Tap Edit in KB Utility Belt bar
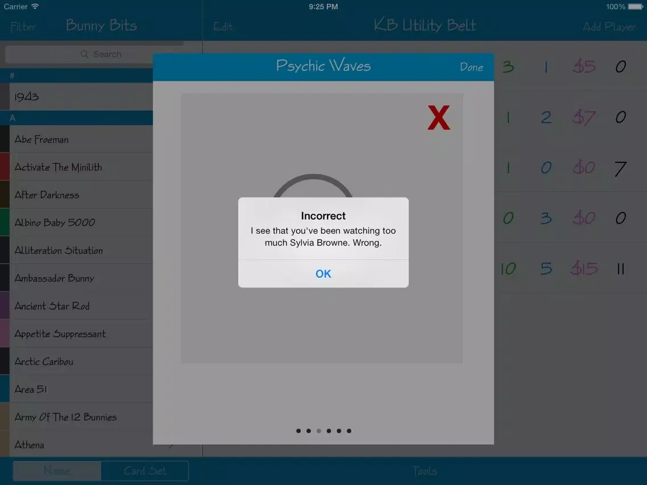 click(223, 27)
